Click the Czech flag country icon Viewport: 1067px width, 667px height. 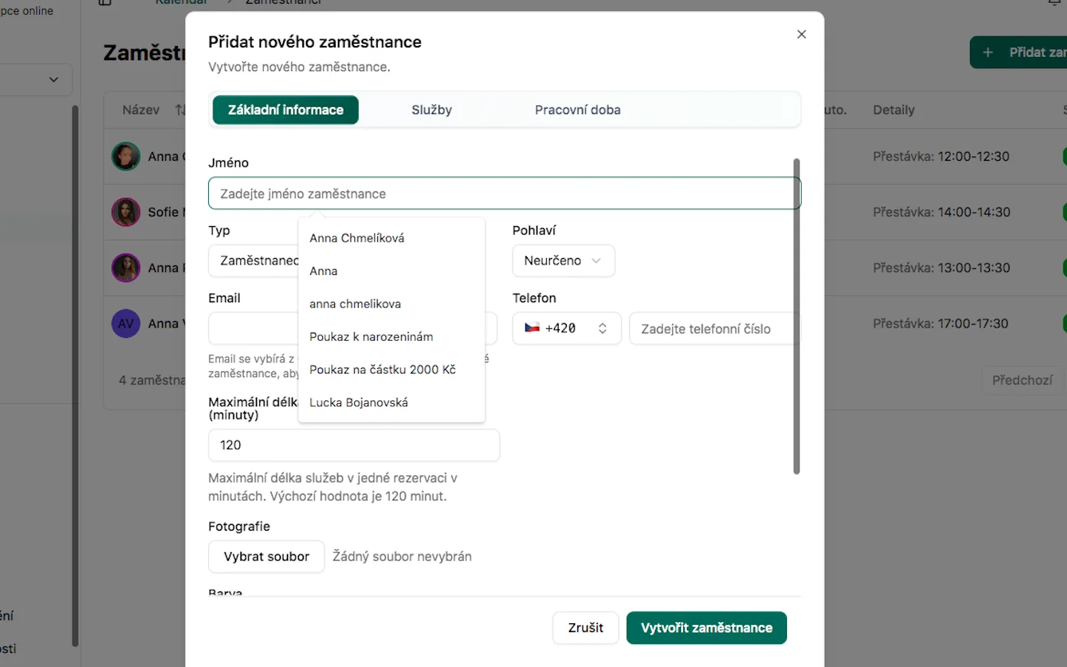(532, 328)
